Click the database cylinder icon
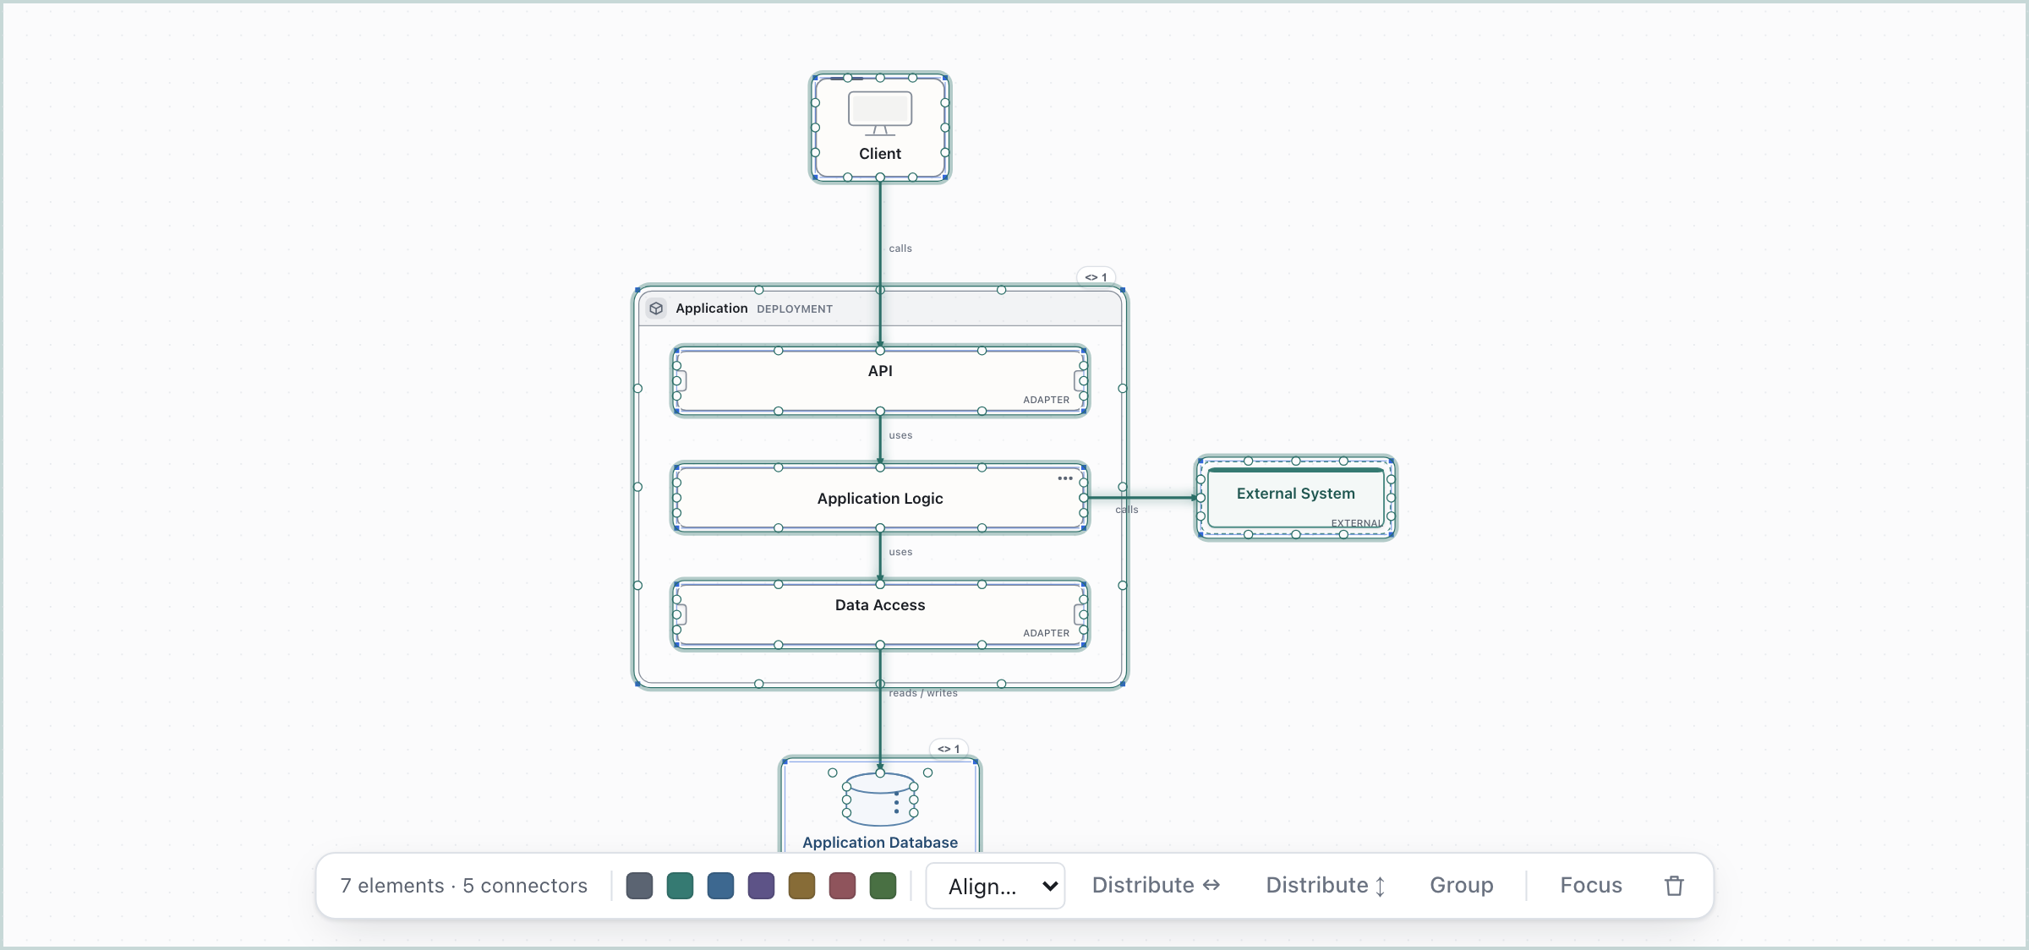The height and width of the screenshot is (950, 2029). point(880,799)
